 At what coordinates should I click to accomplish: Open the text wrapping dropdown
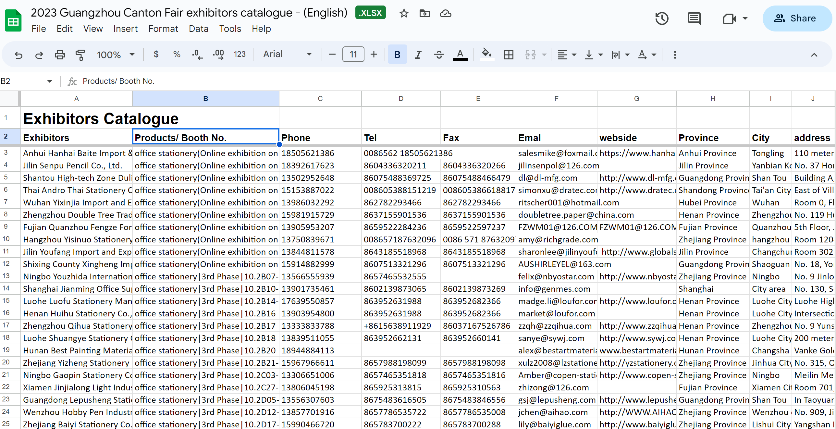[x=620, y=55]
